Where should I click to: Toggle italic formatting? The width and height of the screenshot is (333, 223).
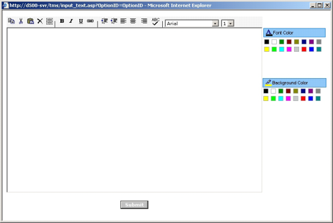pyautogui.click(x=71, y=21)
